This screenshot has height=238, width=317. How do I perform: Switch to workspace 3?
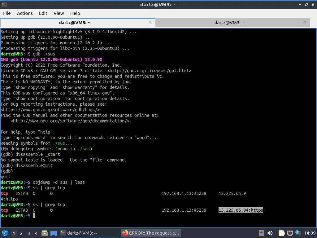pos(29,233)
